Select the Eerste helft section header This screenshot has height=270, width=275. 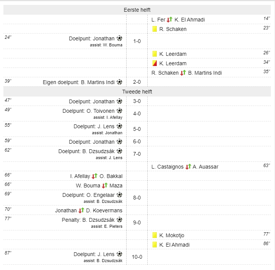[x=137, y=10]
